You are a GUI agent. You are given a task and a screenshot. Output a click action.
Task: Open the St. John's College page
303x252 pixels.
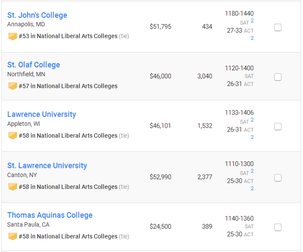(x=37, y=15)
